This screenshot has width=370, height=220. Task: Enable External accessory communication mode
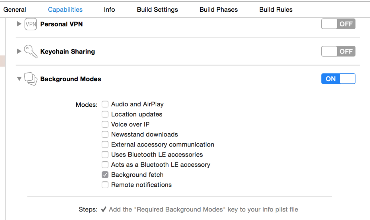105,144
